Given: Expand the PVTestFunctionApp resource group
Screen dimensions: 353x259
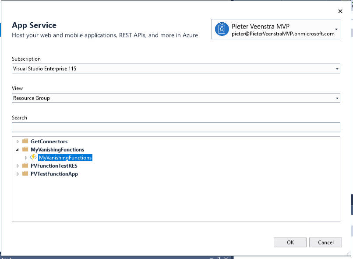Looking at the screenshot, I should tap(18, 174).
